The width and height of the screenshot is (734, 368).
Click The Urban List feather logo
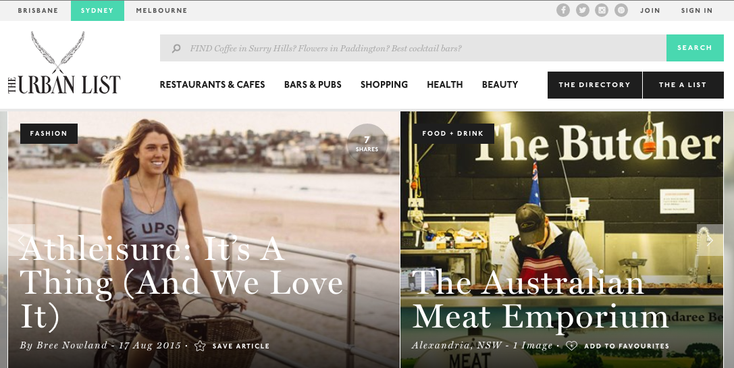[64, 63]
